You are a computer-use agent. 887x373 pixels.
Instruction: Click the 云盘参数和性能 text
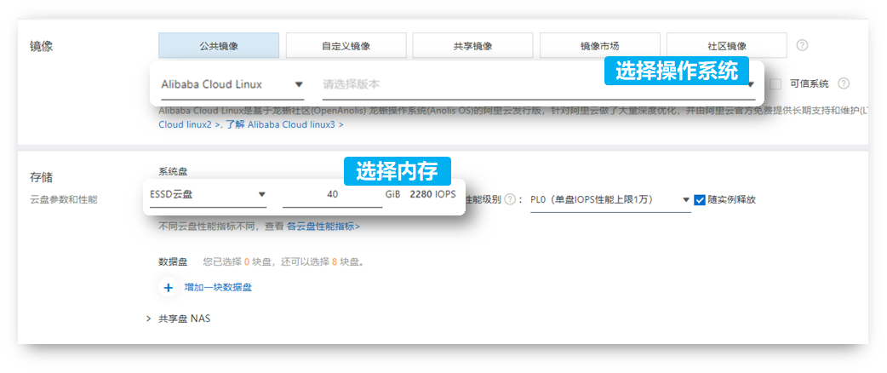point(63,200)
